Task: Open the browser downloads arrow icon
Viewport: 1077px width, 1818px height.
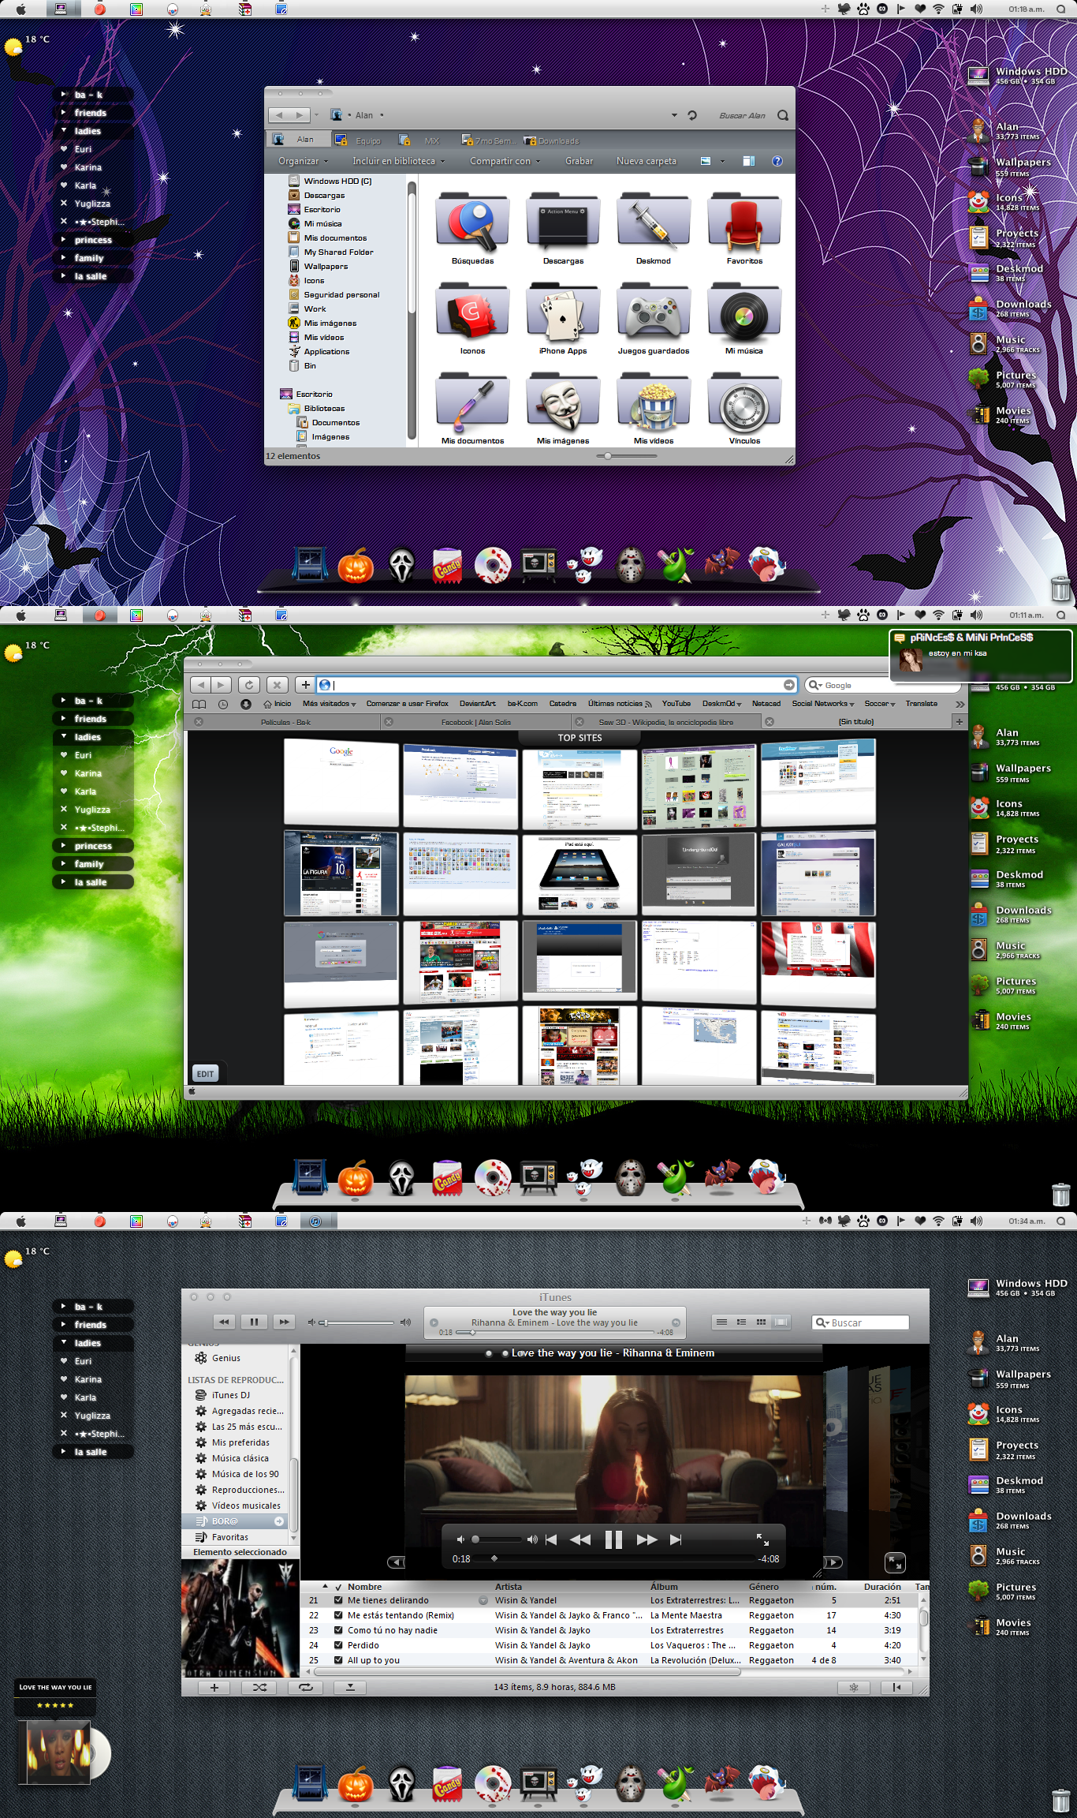Action: pos(246,704)
